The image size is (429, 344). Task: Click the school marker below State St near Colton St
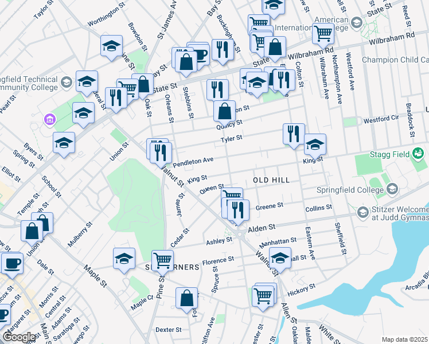257,83
